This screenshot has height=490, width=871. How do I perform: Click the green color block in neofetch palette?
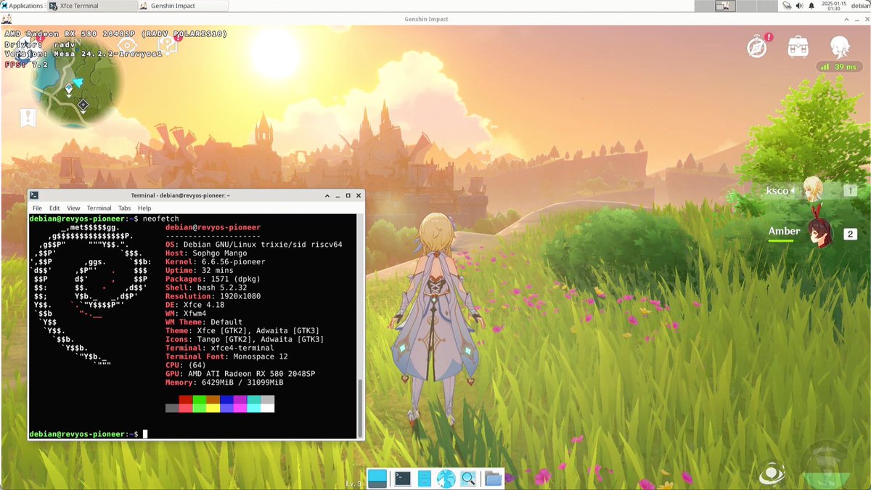[x=200, y=399]
